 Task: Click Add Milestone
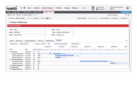pos(14,44)
